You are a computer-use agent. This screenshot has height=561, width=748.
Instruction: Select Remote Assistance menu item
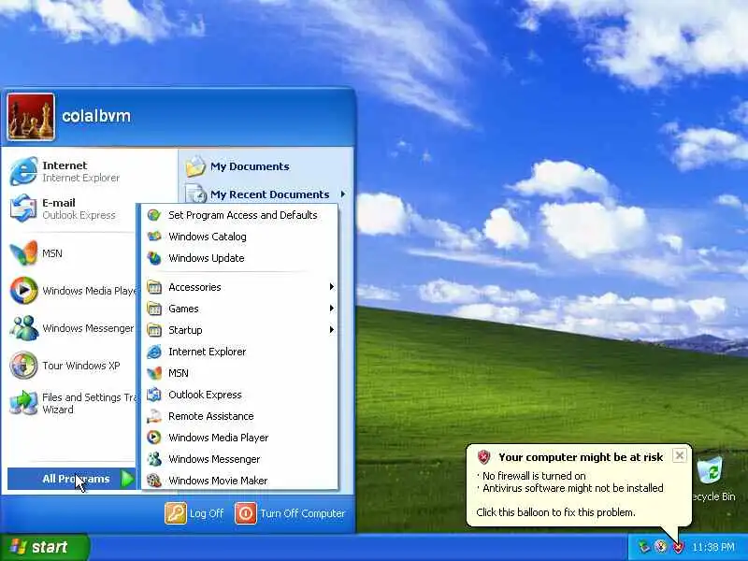tap(239, 416)
